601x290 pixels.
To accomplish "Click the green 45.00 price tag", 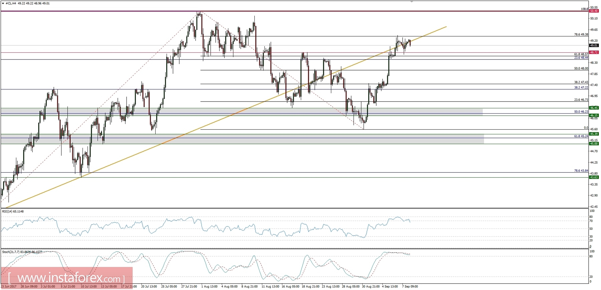I will point(594,144).
